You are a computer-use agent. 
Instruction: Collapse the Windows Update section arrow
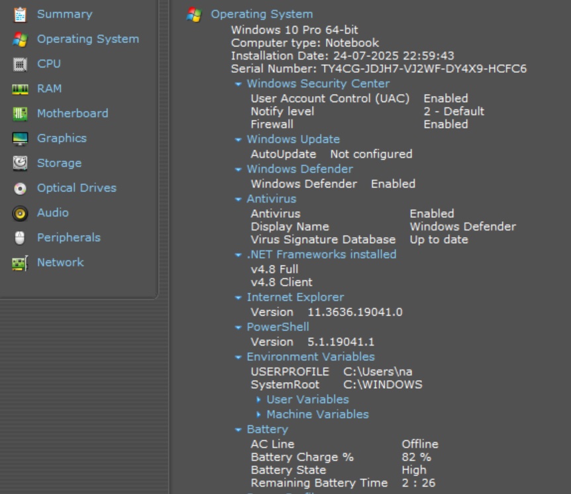tap(238, 140)
